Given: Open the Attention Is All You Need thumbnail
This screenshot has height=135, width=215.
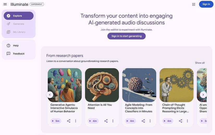Looking at the screenshot, I should (102, 85).
